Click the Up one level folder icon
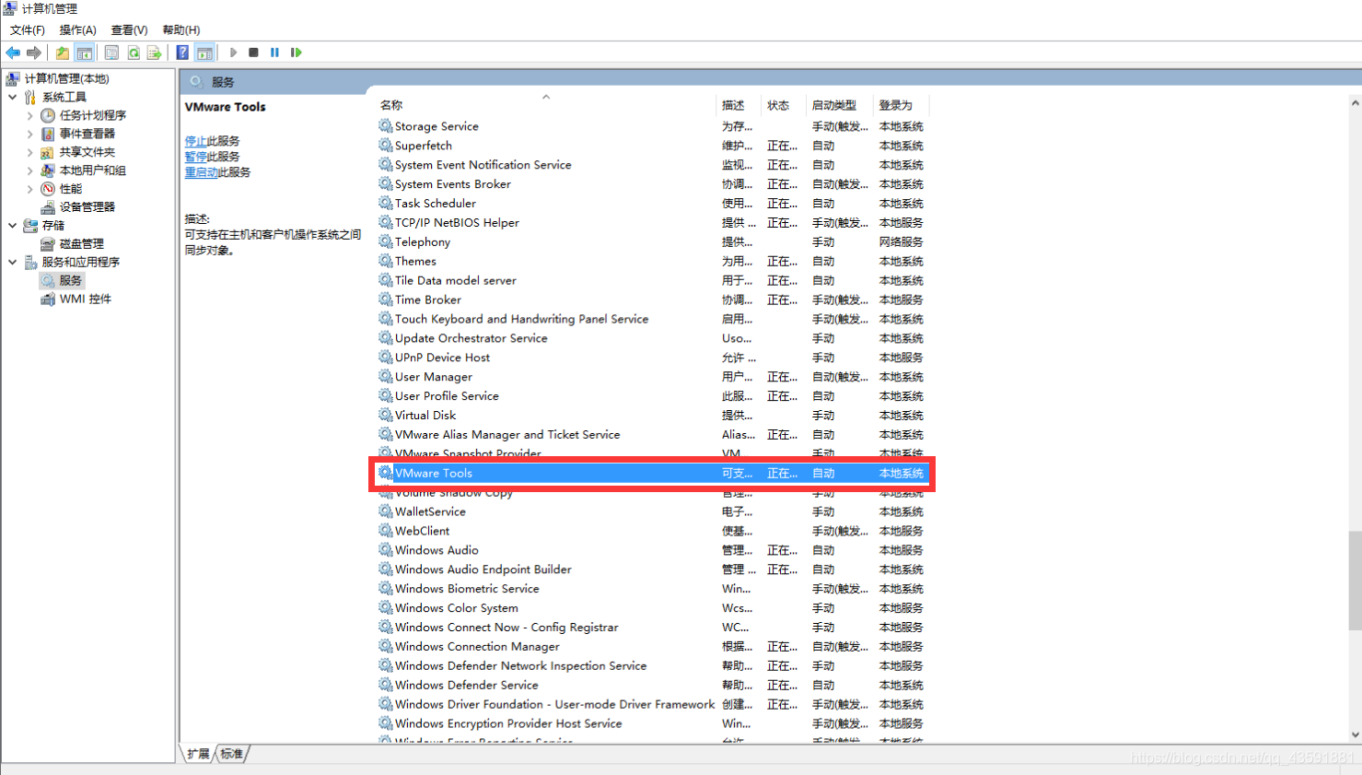The width and height of the screenshot is (1362, 775). click(x=62, y=53)
